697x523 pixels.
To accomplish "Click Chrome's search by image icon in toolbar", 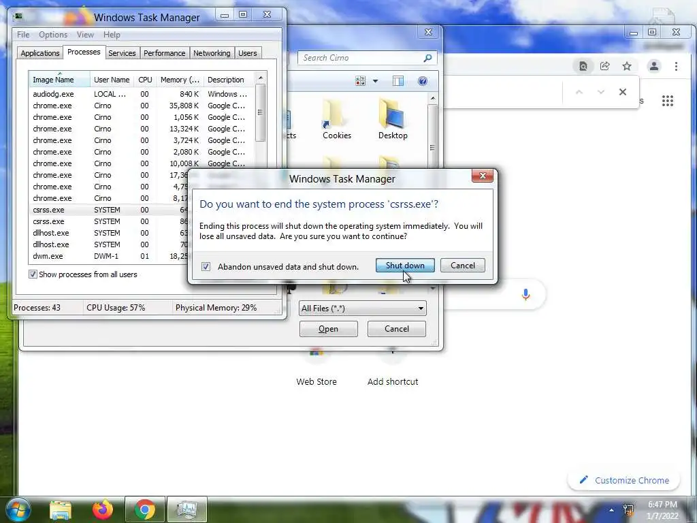I will [583, 66].
